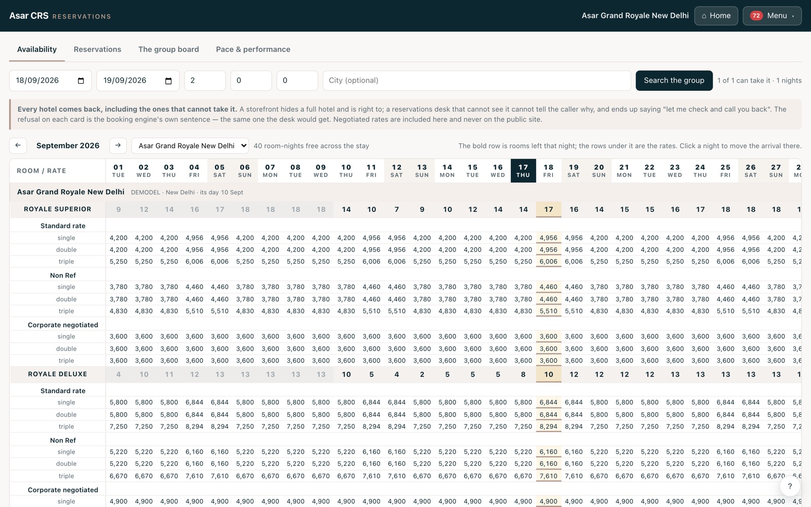Click Royale Superior Non Ref triple 5,510 on the 18th
Viewport: 811px width, 507px height.
click(x=548, y=311)
